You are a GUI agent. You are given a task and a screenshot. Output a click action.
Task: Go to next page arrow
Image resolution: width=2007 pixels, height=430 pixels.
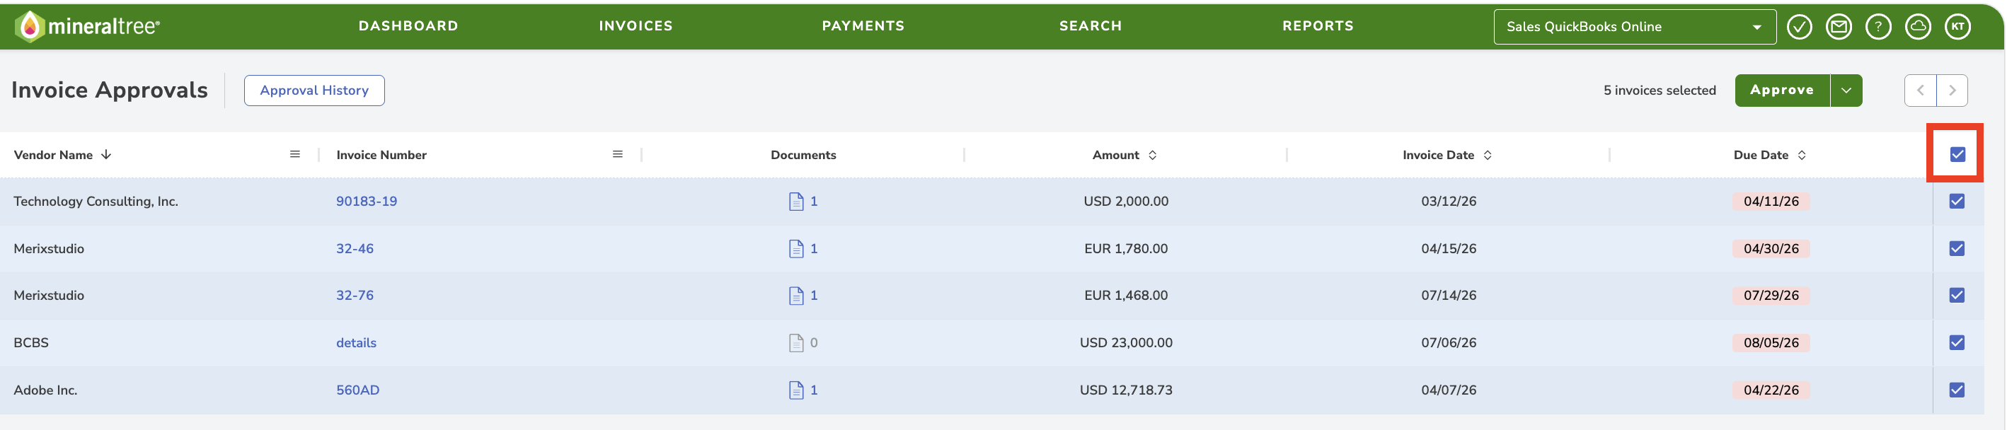(x=1952, y=91)
